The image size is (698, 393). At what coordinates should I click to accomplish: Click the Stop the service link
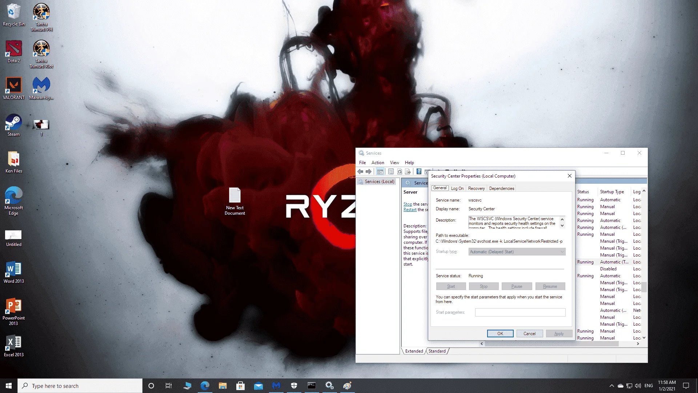pyautogui.click(x=408, y=204)
